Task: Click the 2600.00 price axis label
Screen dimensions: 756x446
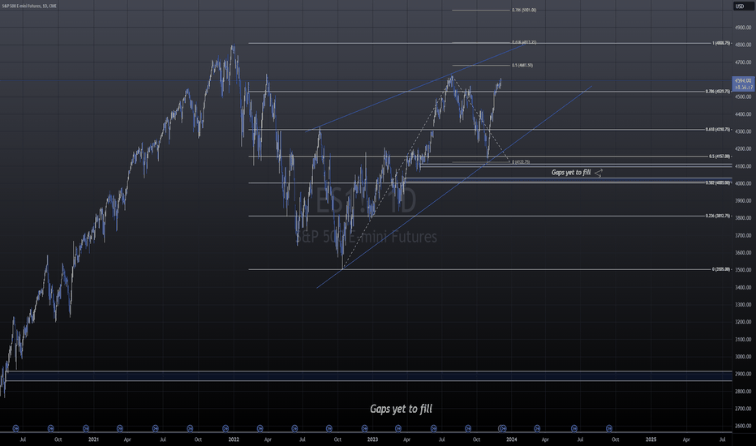Action: (x=743, y=426)
